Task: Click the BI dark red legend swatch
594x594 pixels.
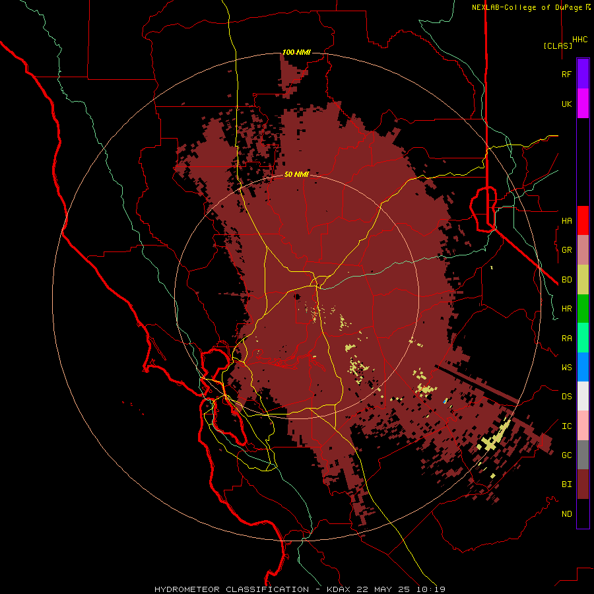Action: [583, 484]
